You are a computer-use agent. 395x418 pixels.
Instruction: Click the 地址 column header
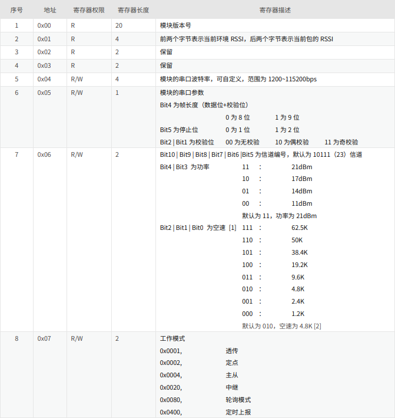click(x=50, y=10)
